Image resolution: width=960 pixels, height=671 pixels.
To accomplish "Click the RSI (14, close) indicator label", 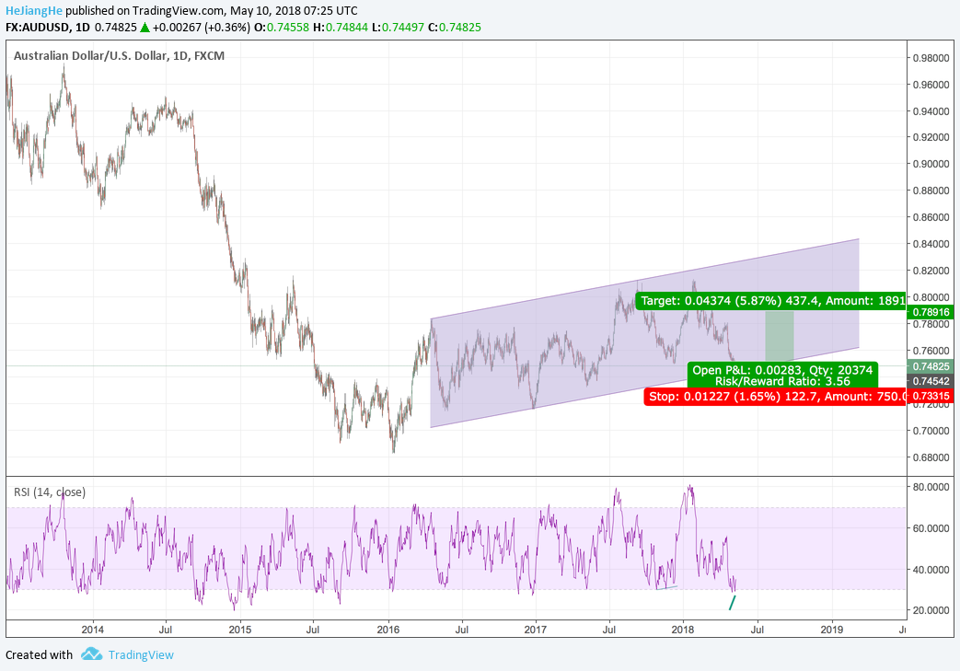I will [x=50, y=492].
